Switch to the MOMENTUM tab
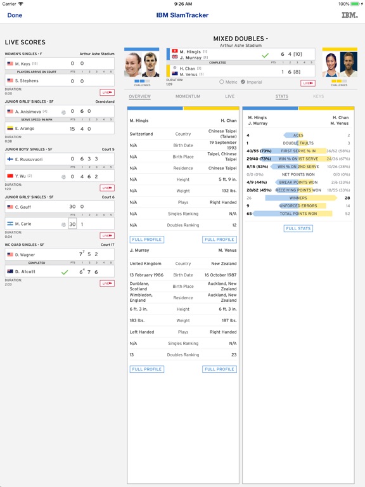Image resolution: width=365 pixels, height=487 pixels. 188,96
